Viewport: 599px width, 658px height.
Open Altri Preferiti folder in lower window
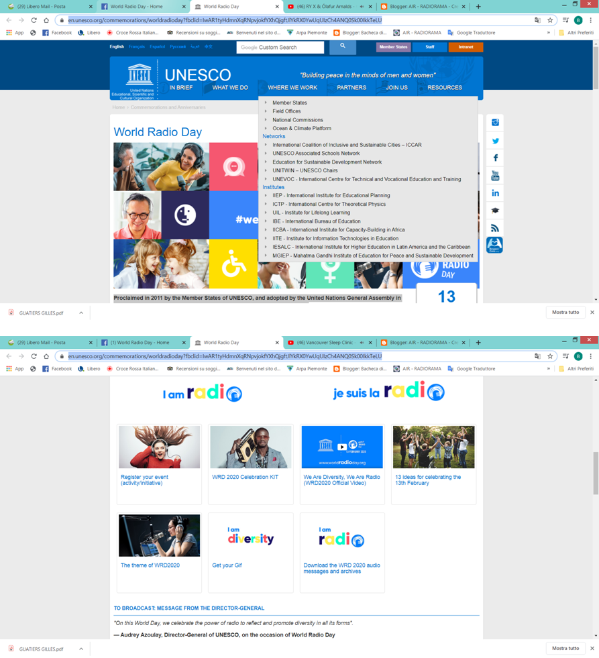(x=576, y=369)
